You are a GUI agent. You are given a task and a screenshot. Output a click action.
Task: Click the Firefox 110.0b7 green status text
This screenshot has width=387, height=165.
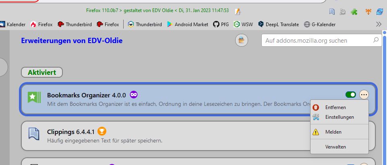(157, 10)
